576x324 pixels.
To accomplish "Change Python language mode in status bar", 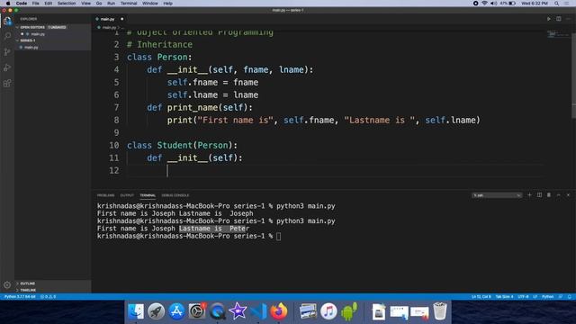I will [x=548, y=296].
